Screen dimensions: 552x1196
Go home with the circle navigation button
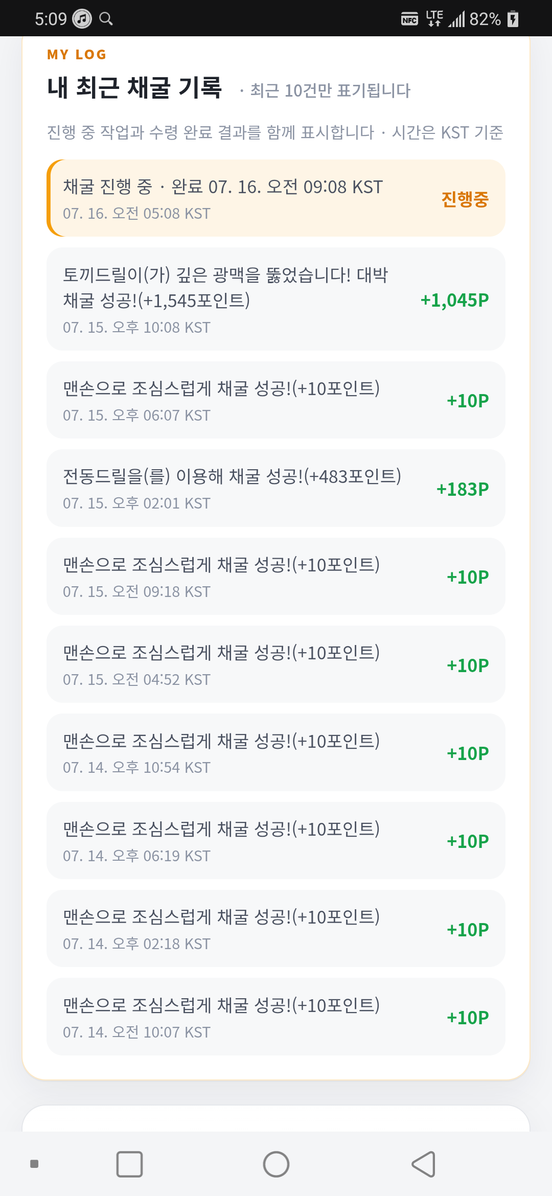pyautogui.click(x=276, y=1164)
